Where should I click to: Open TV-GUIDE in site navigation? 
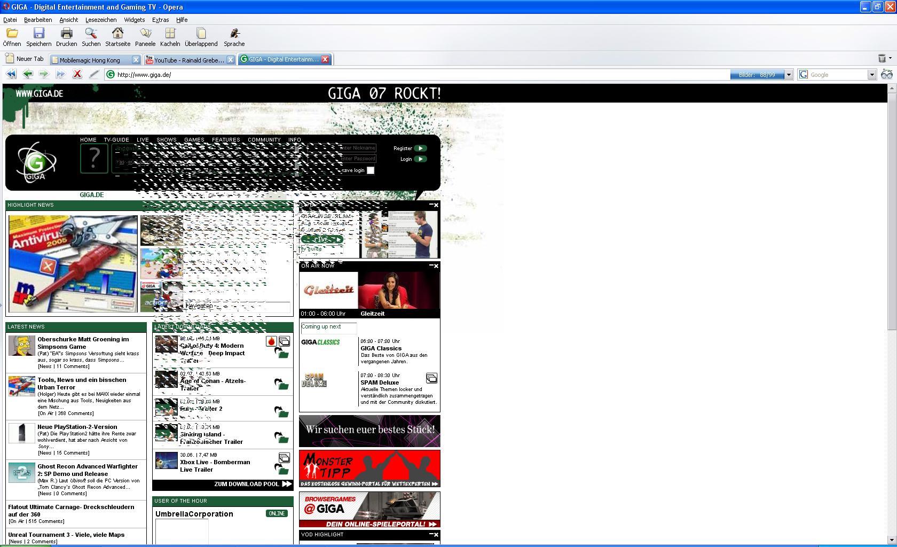coord(116,139)
